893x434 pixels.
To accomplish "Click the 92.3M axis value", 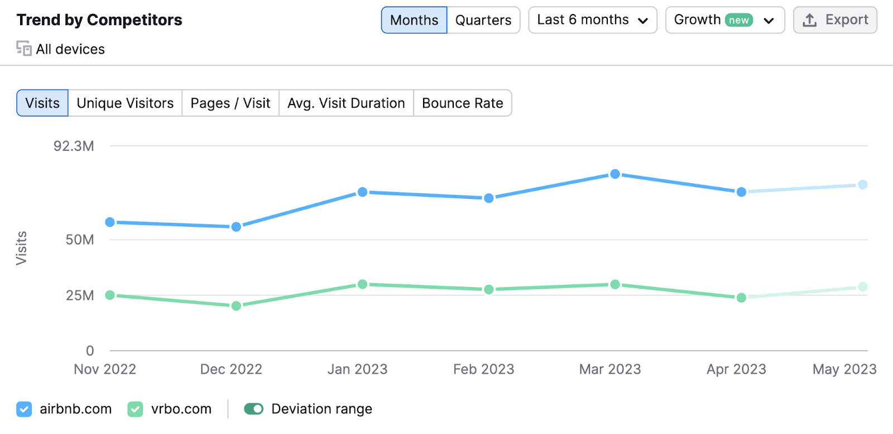I will click(x=74, y=146).
